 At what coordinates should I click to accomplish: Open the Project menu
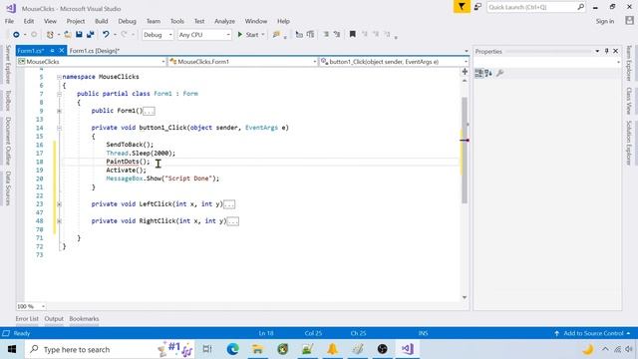76,21
